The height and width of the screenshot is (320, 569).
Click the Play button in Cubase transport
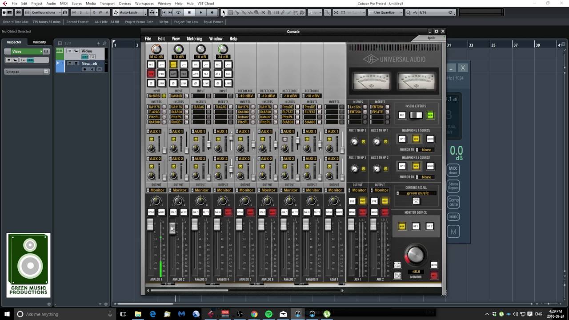[200, 12]
